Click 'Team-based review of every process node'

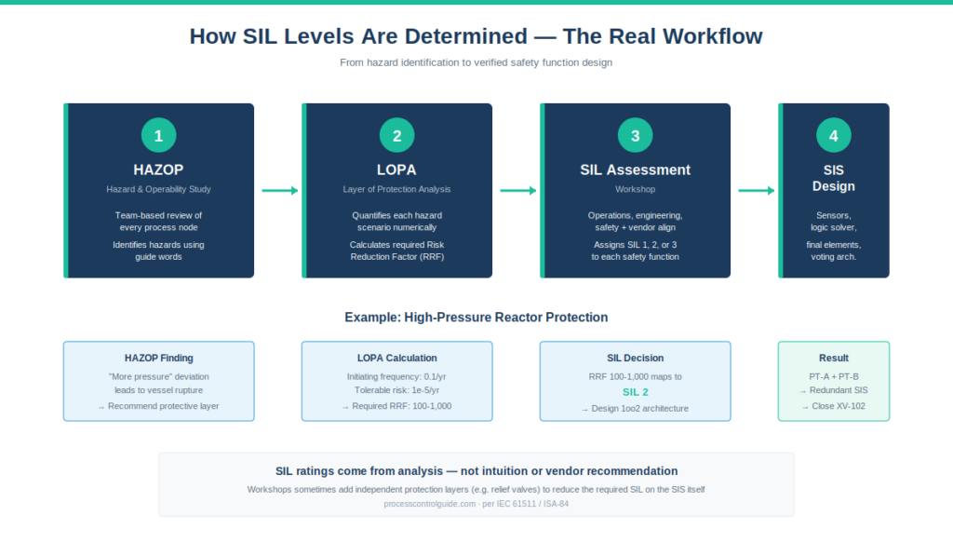coord(158,222)
